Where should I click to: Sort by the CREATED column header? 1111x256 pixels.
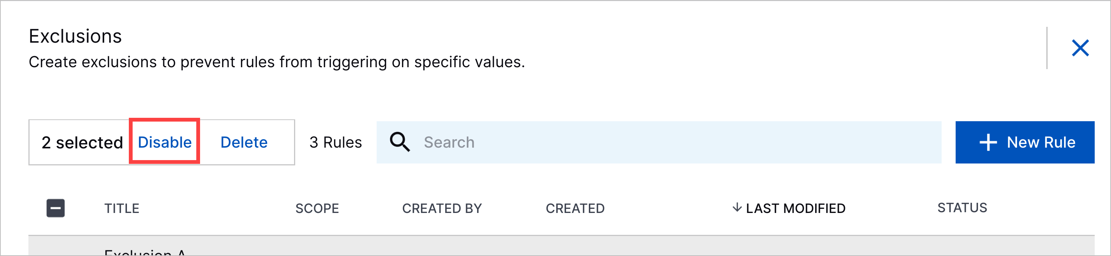tap(575, 208)
